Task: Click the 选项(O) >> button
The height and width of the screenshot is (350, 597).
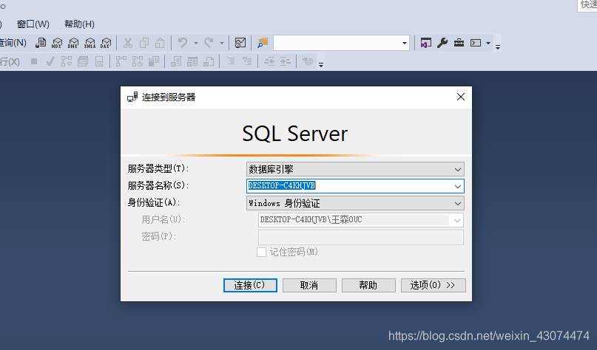Action: (434, 286)
